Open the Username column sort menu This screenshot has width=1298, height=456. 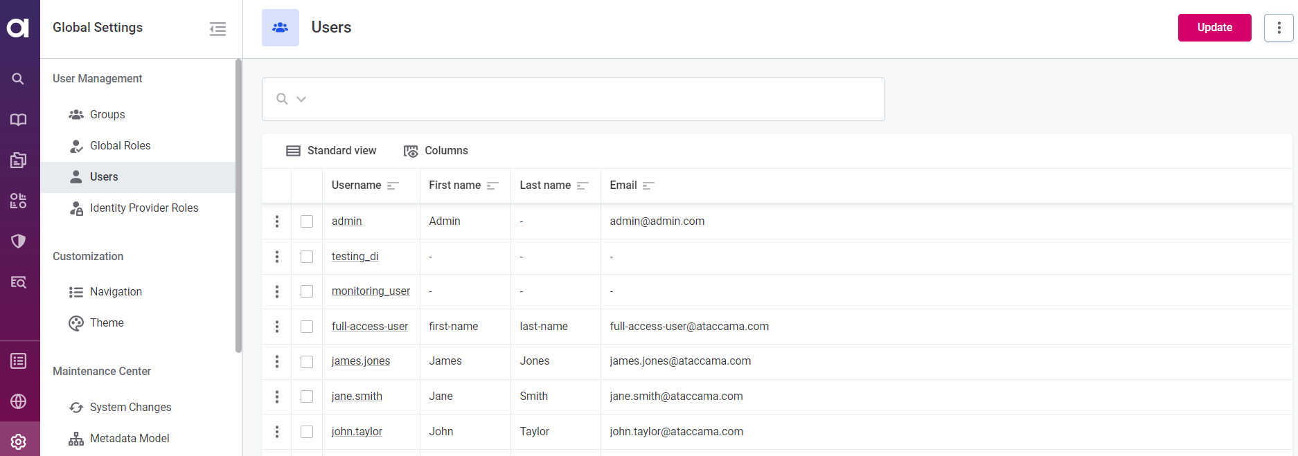[x=393, y=185]
